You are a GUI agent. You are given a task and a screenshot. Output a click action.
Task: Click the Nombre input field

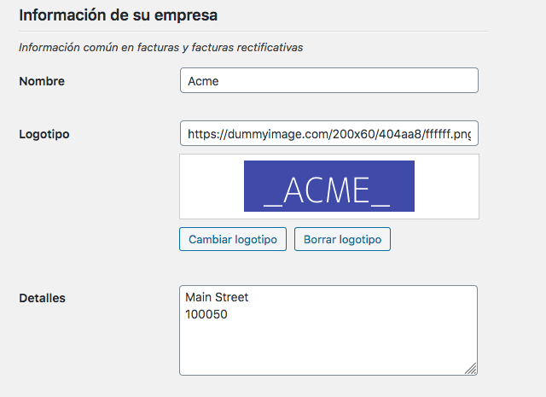[329, 80]
